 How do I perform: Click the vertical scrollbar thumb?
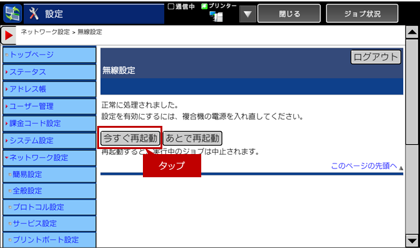412,92
